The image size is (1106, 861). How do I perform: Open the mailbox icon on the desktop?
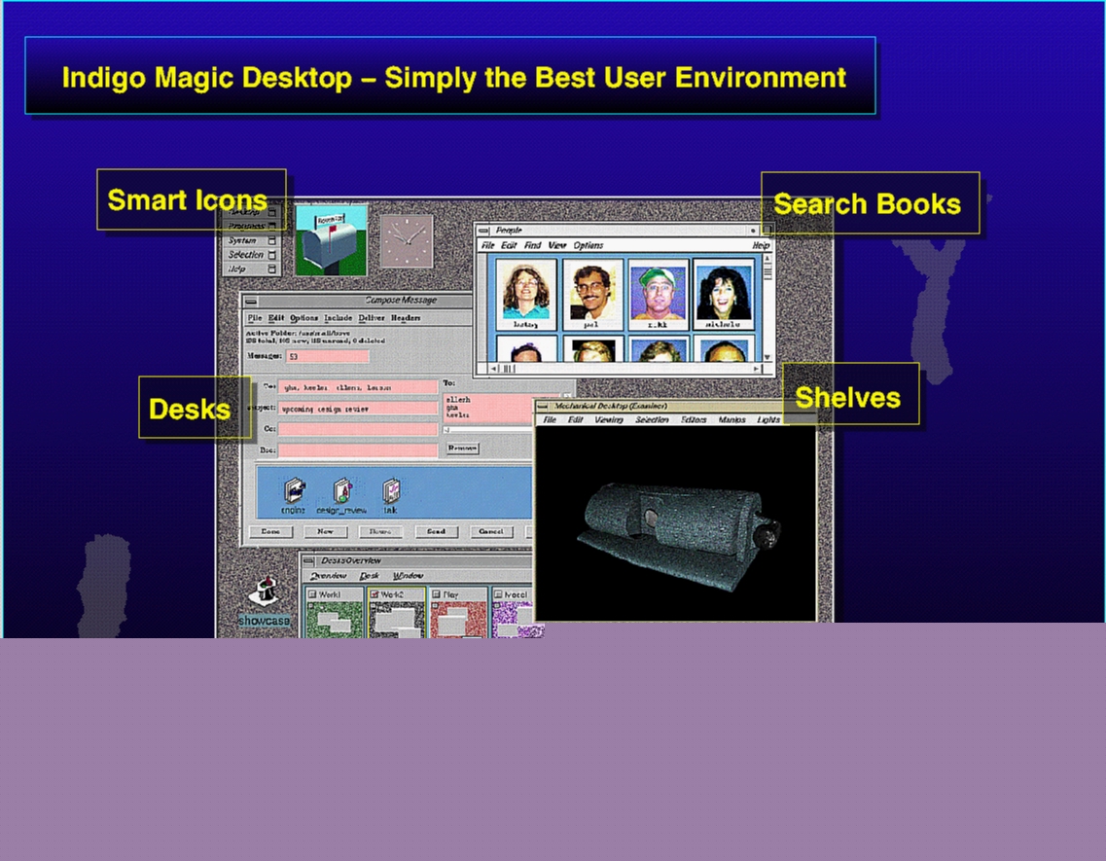tap(331, 240)
